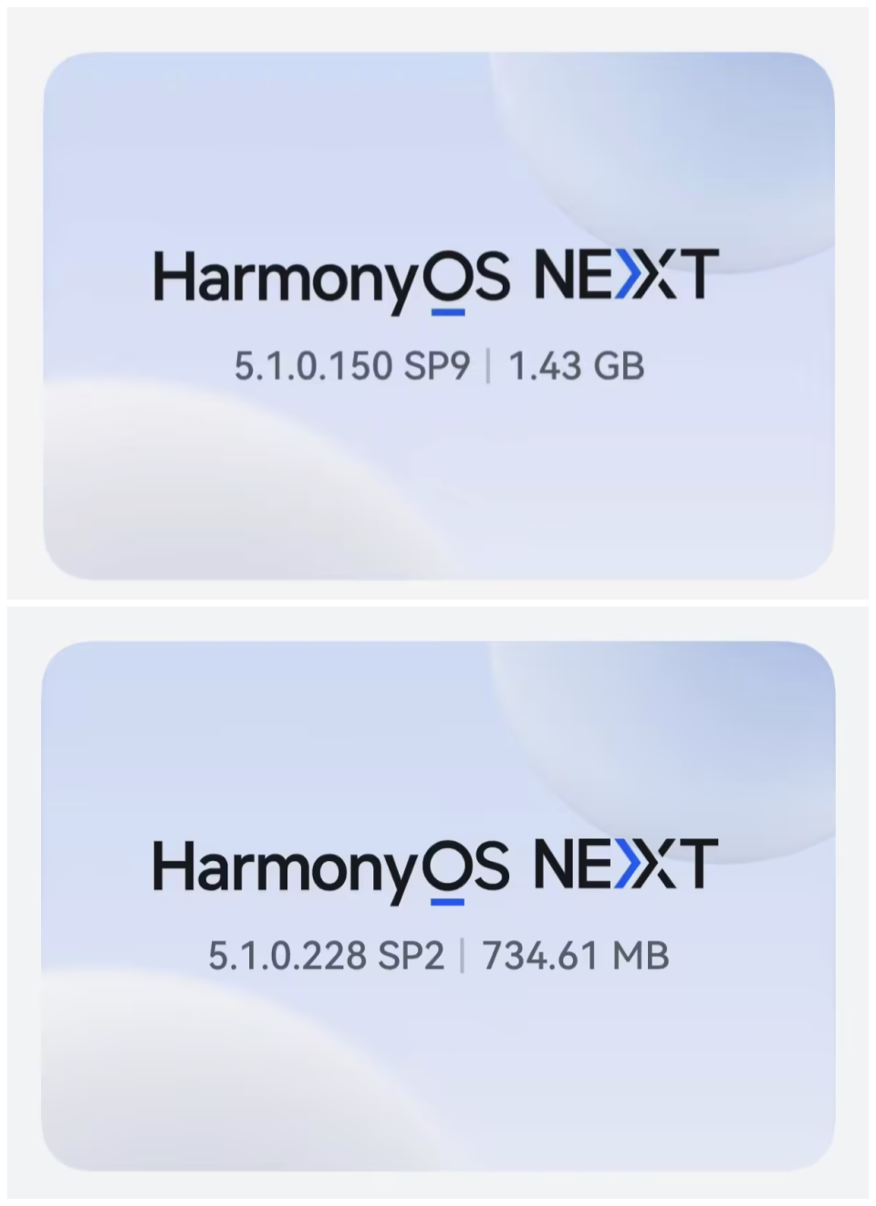Tap the NEXT wordmark above 5.1.0.228 SP2
The image size is (876, 1206).
[x=626, y=864]
